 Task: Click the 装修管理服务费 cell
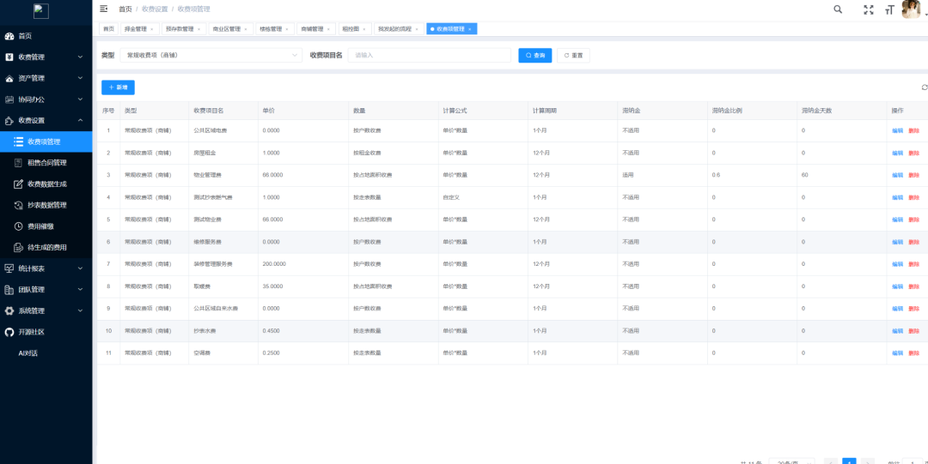pos(213,264)
